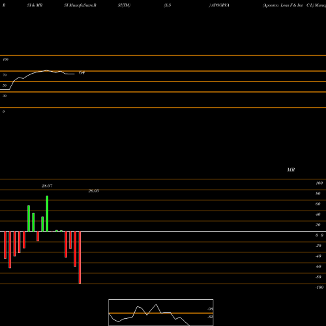Viewport: 326px width, 326px height.
Task: Click the "APOORVA" ticker text in the header
Action: pos(220,5)
